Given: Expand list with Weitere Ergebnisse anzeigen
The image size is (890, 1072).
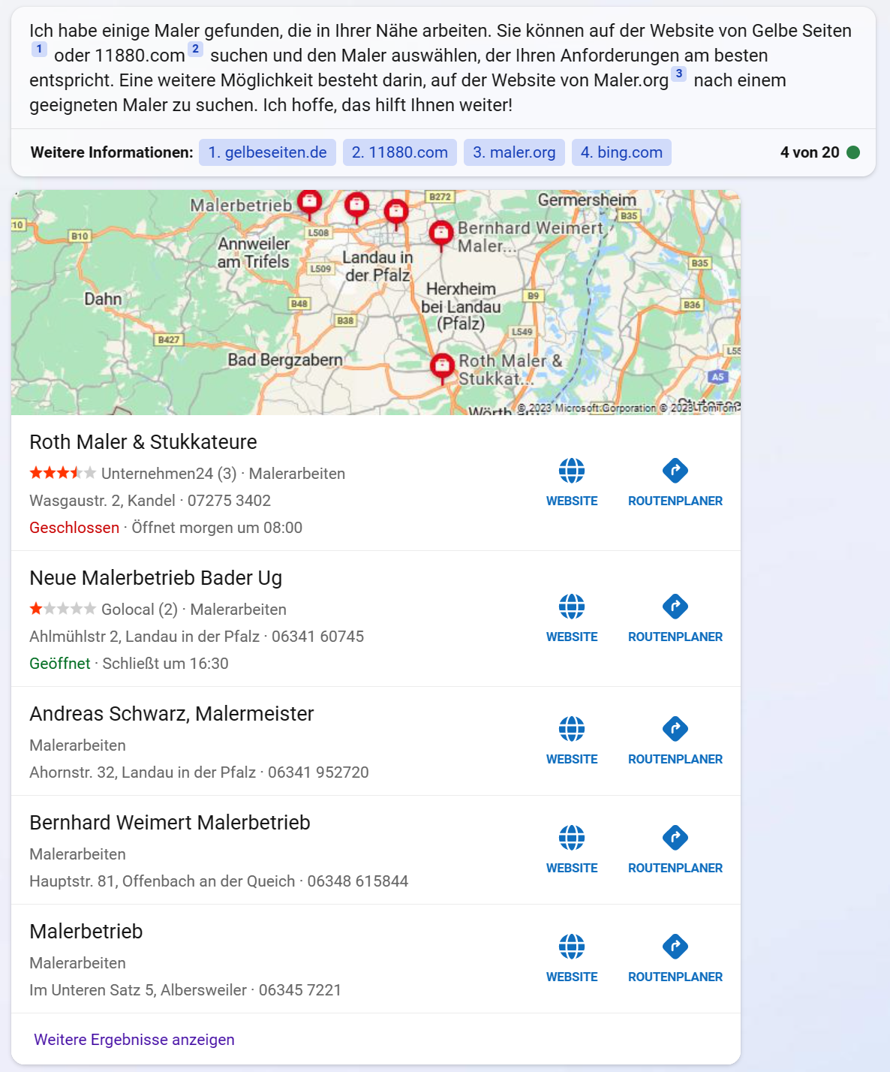Looking at the screenshot, I should 134,1040.
